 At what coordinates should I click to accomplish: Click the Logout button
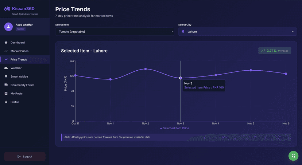point(25,157)
